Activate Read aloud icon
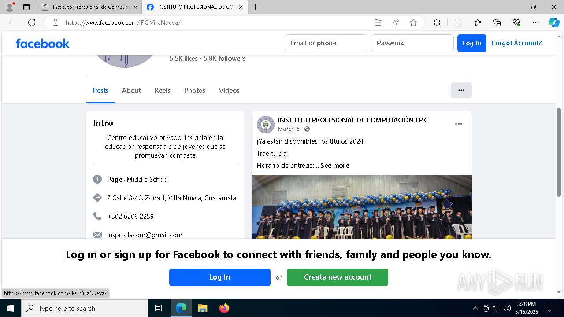Image resolution: width=564 pixels, height=317 pixels. 396,22
